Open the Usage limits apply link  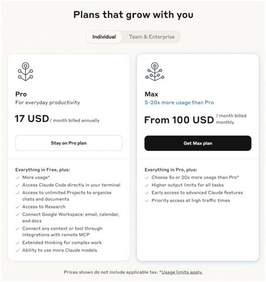[x=182, y=272]
